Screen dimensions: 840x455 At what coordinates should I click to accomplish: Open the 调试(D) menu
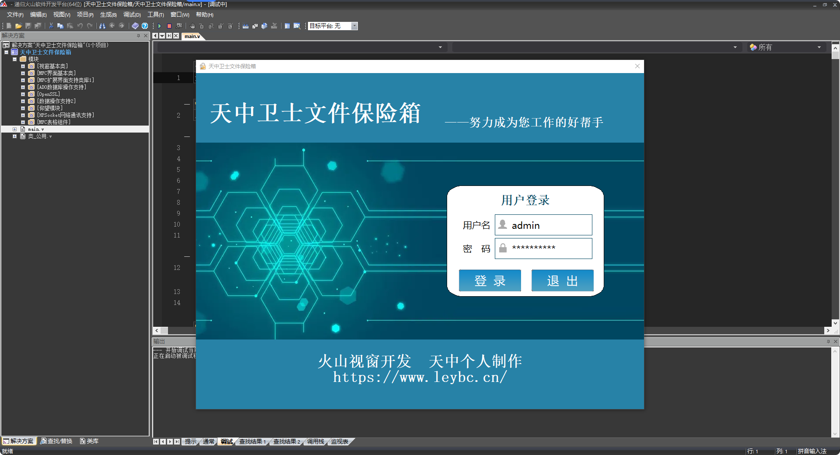click(x=132, y=15)
